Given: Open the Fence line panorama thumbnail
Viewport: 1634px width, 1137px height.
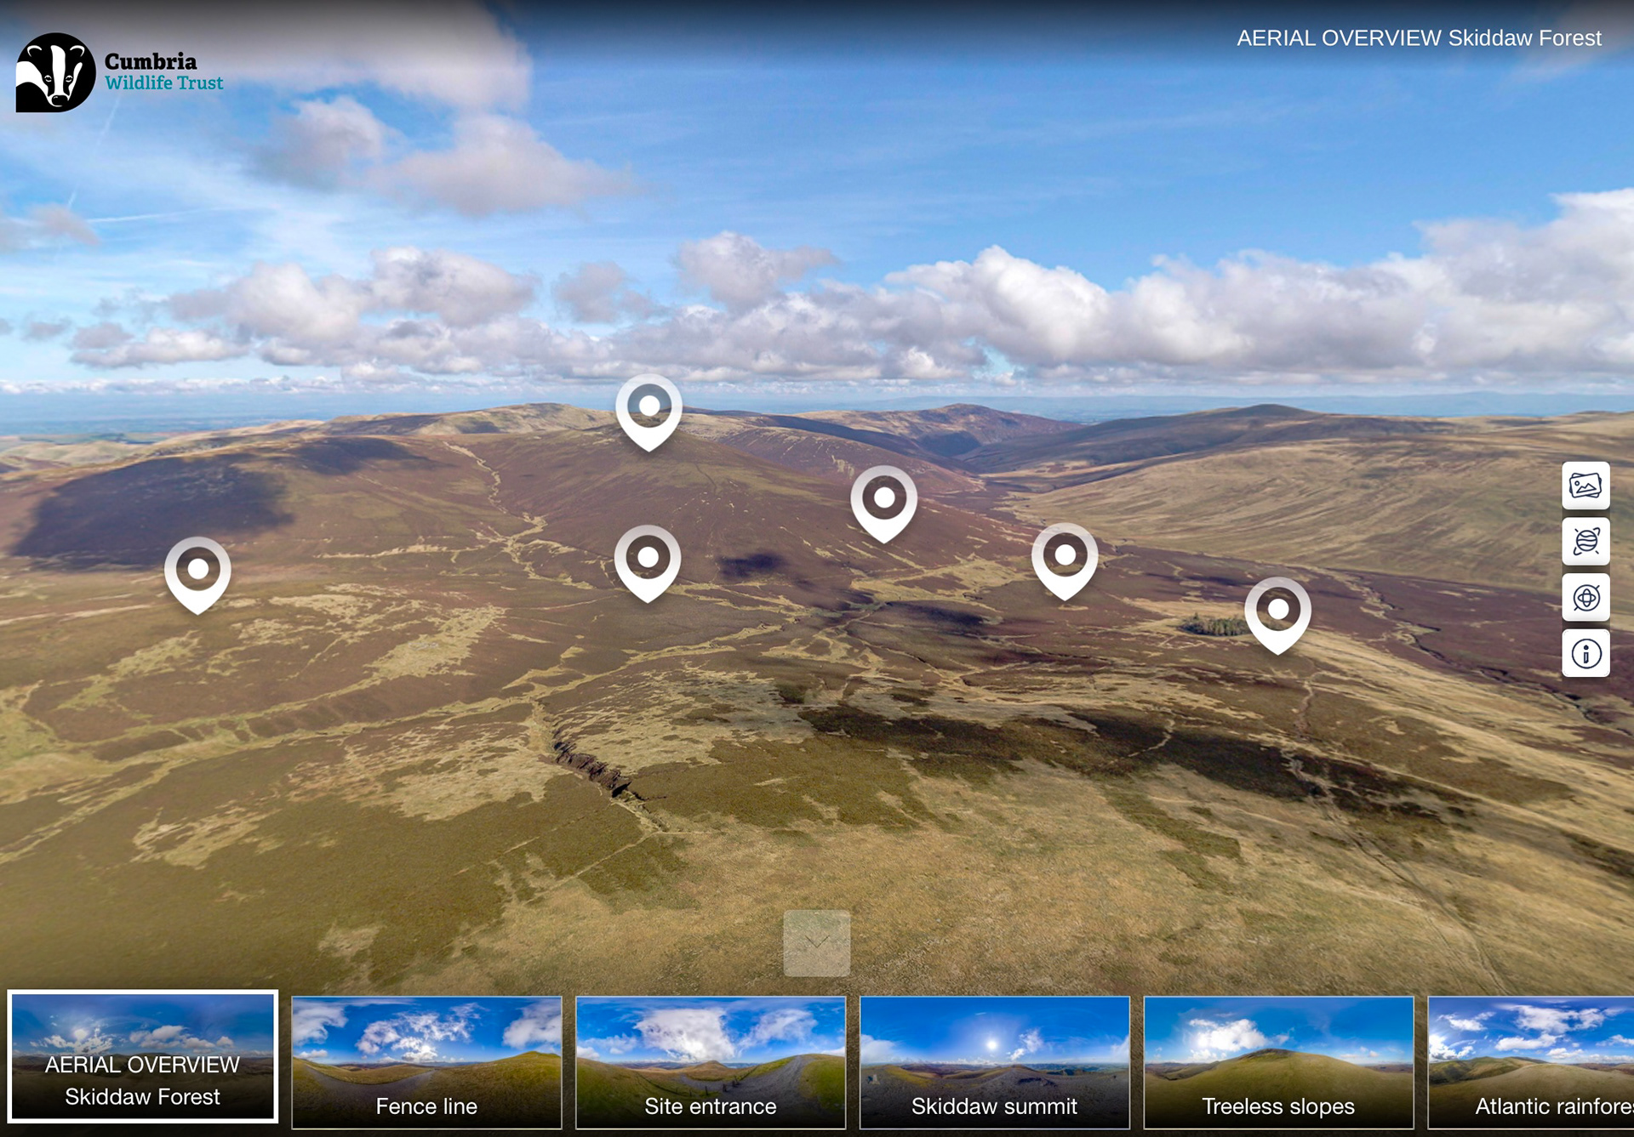Looking at the screenshot, I should coord(426,1062).
